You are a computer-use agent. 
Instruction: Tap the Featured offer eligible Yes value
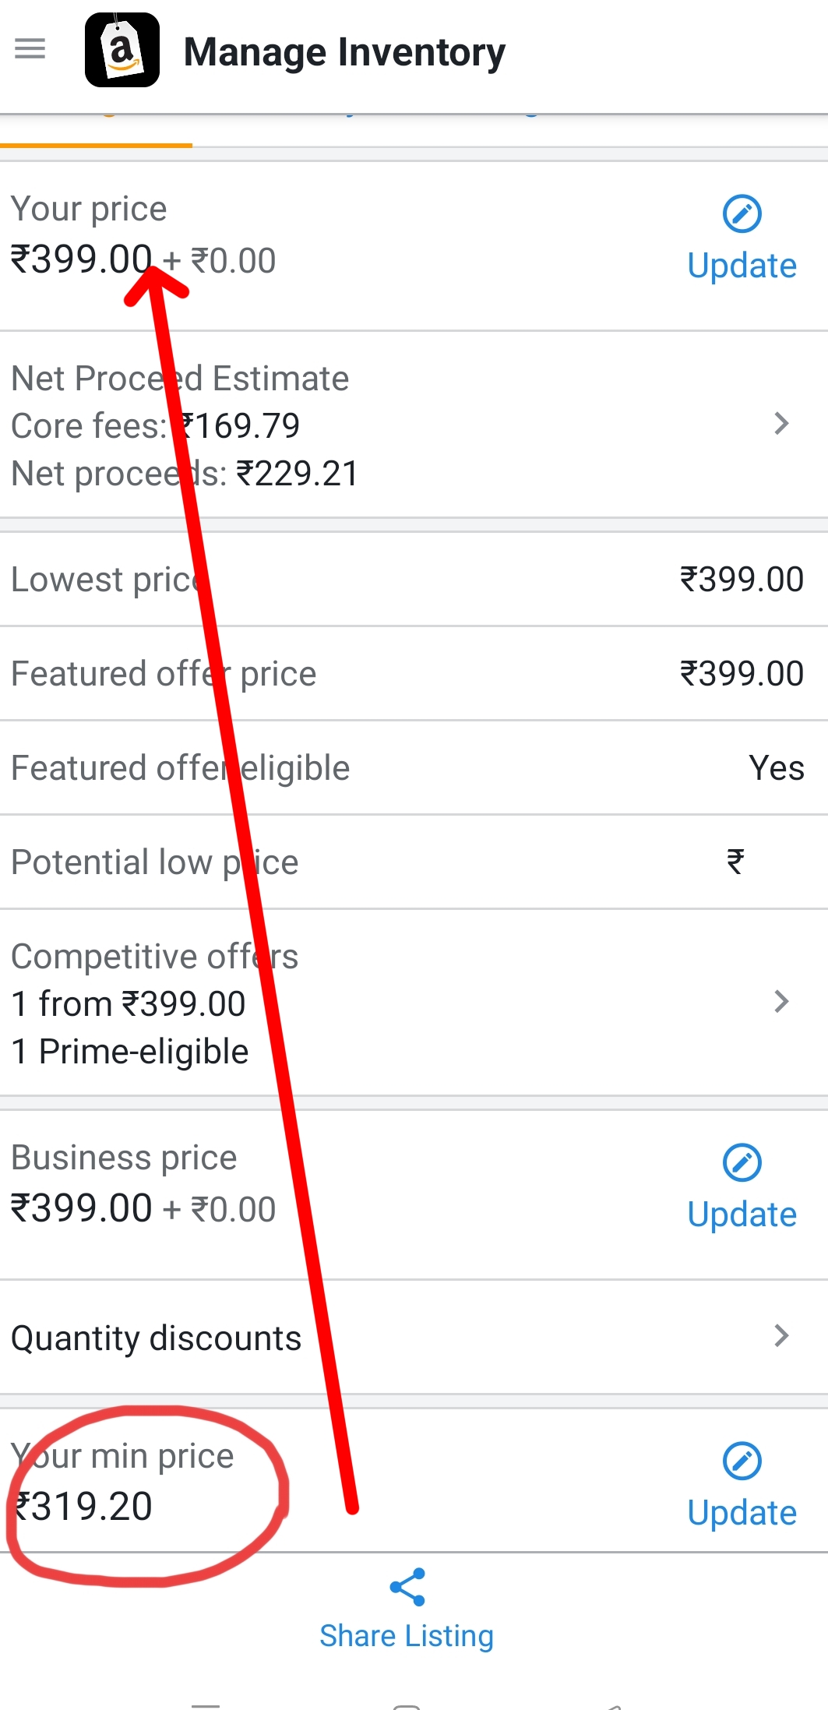776,768
